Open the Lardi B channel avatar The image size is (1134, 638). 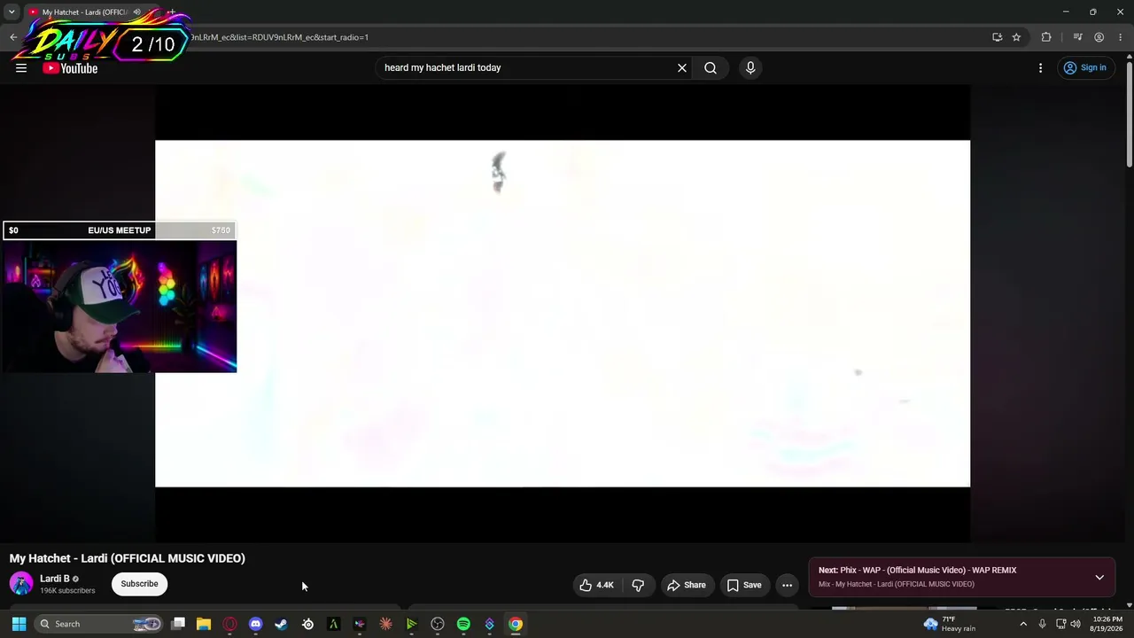coord(21,584)
